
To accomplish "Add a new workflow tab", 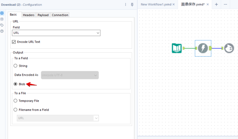I will [x=216, y=4].
